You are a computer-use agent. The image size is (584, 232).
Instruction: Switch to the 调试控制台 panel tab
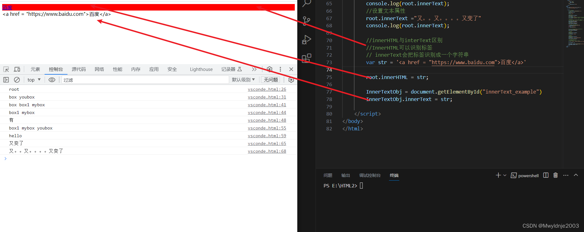(370, 175)
